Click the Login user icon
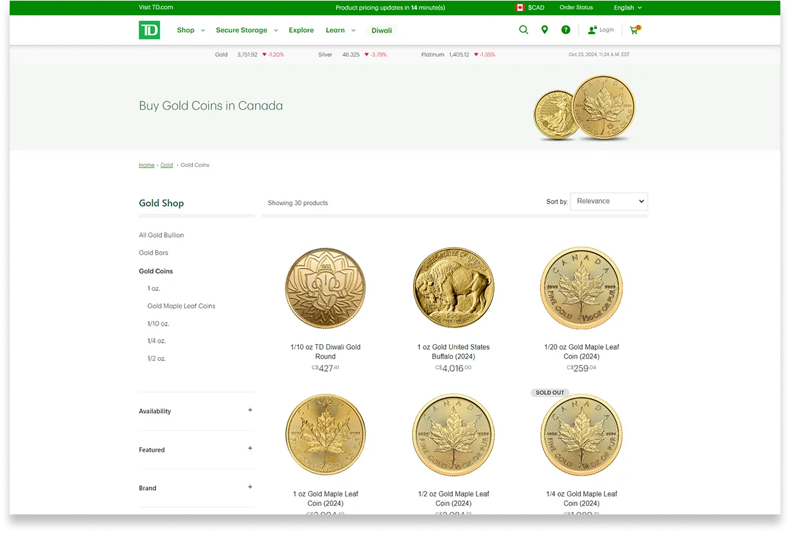 592,30
